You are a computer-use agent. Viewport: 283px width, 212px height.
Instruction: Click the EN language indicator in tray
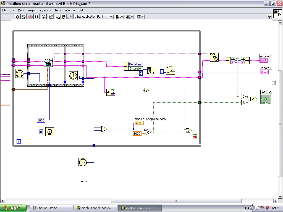pyautogui.click(x=247, y=208)
